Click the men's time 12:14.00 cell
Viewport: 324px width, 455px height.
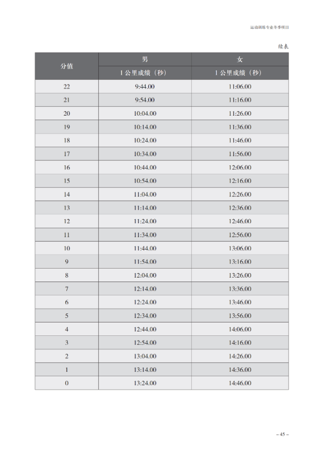(x=145, y=289)
